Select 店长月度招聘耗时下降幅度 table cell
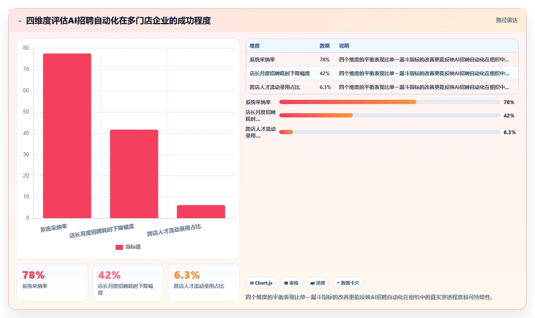 (280, 74)
